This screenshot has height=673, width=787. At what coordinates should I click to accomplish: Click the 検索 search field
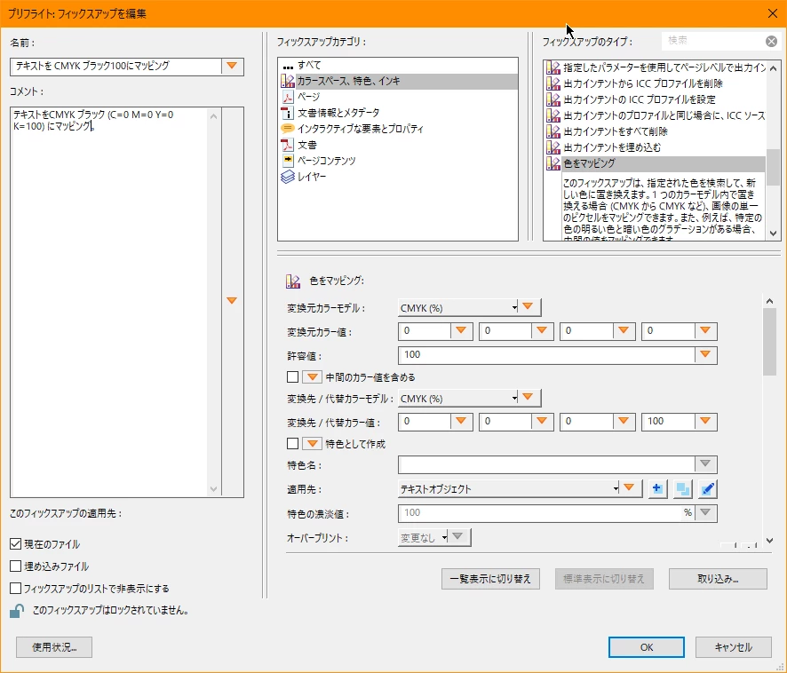[x=714, y=41]
